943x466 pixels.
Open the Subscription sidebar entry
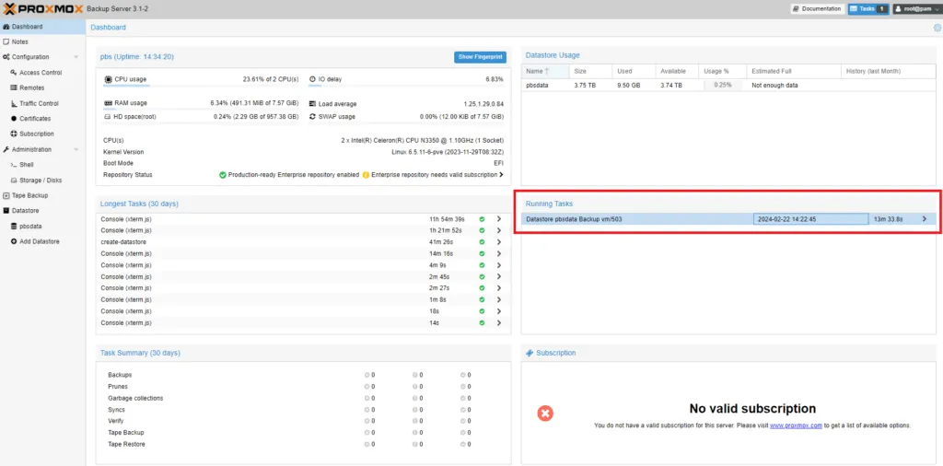pos(36,134)
